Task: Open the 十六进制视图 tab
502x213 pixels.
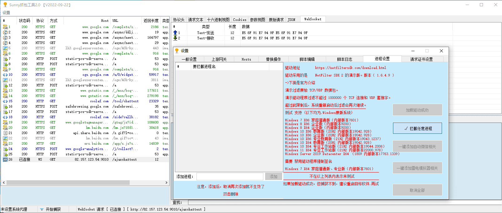Action: coord(218,20)
